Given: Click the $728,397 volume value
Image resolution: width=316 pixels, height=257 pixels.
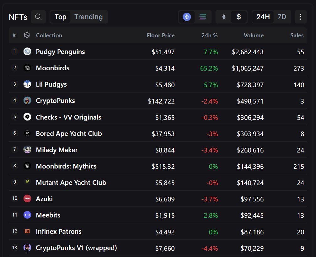Looking at the screenshot, I should pyautogui.click(x=250, y=85).
